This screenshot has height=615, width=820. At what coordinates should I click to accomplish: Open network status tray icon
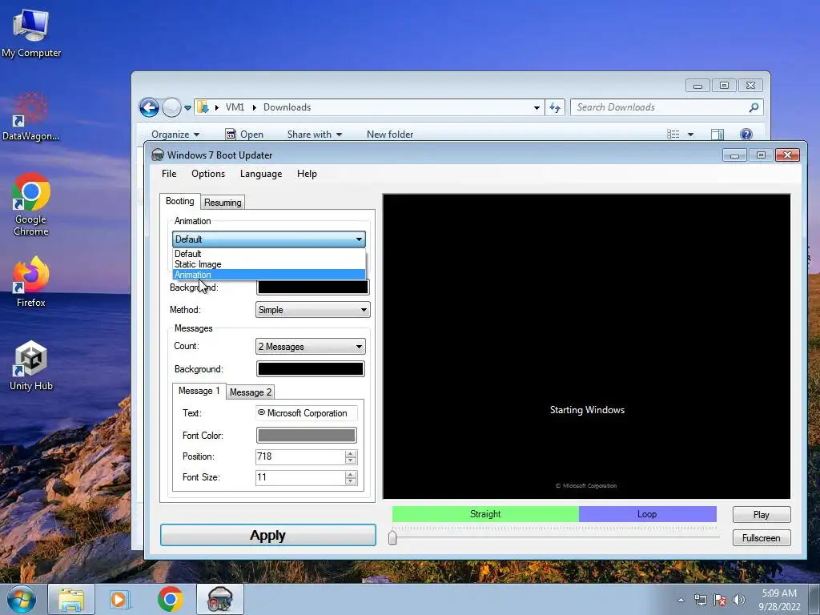(x=700, y=600)
